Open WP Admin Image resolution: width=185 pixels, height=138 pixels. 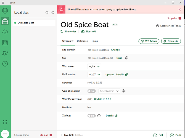coord(149,41)
